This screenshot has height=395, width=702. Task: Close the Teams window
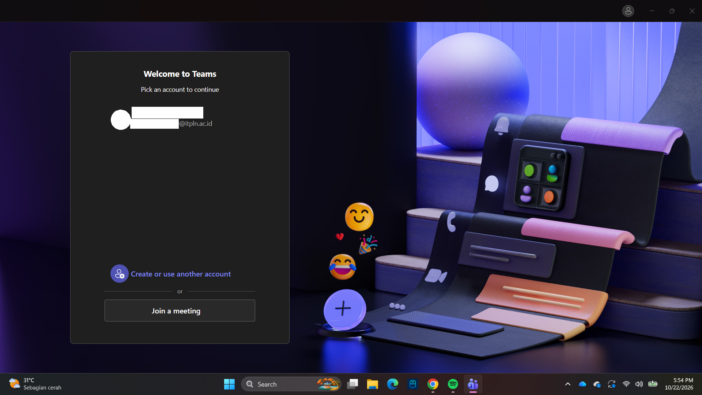coord(692,11)
